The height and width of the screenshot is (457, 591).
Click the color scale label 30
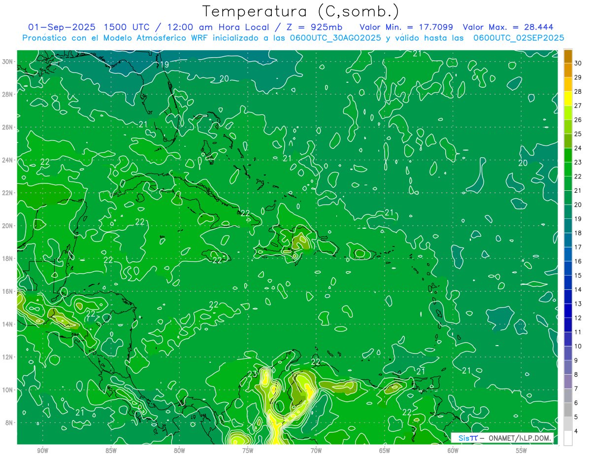(578, 63)
